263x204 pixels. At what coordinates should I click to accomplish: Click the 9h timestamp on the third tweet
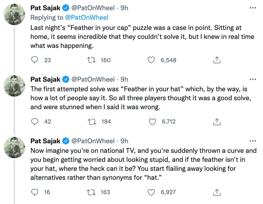click(x=124, y=141)
